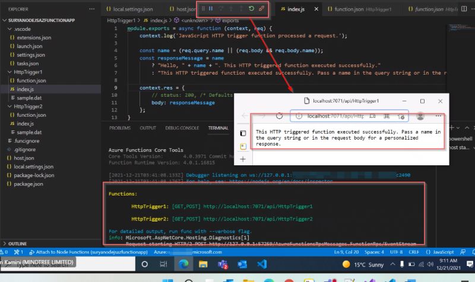View site information icon in browser address bar

click(x=299, y=116)
